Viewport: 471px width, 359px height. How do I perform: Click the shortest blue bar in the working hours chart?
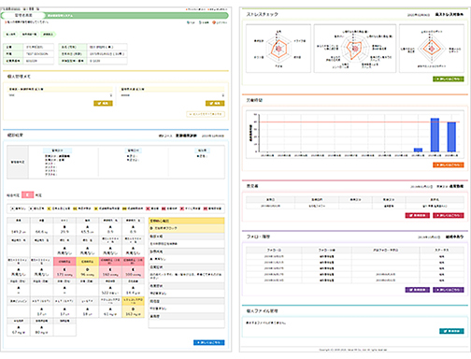tap(418, 150)
